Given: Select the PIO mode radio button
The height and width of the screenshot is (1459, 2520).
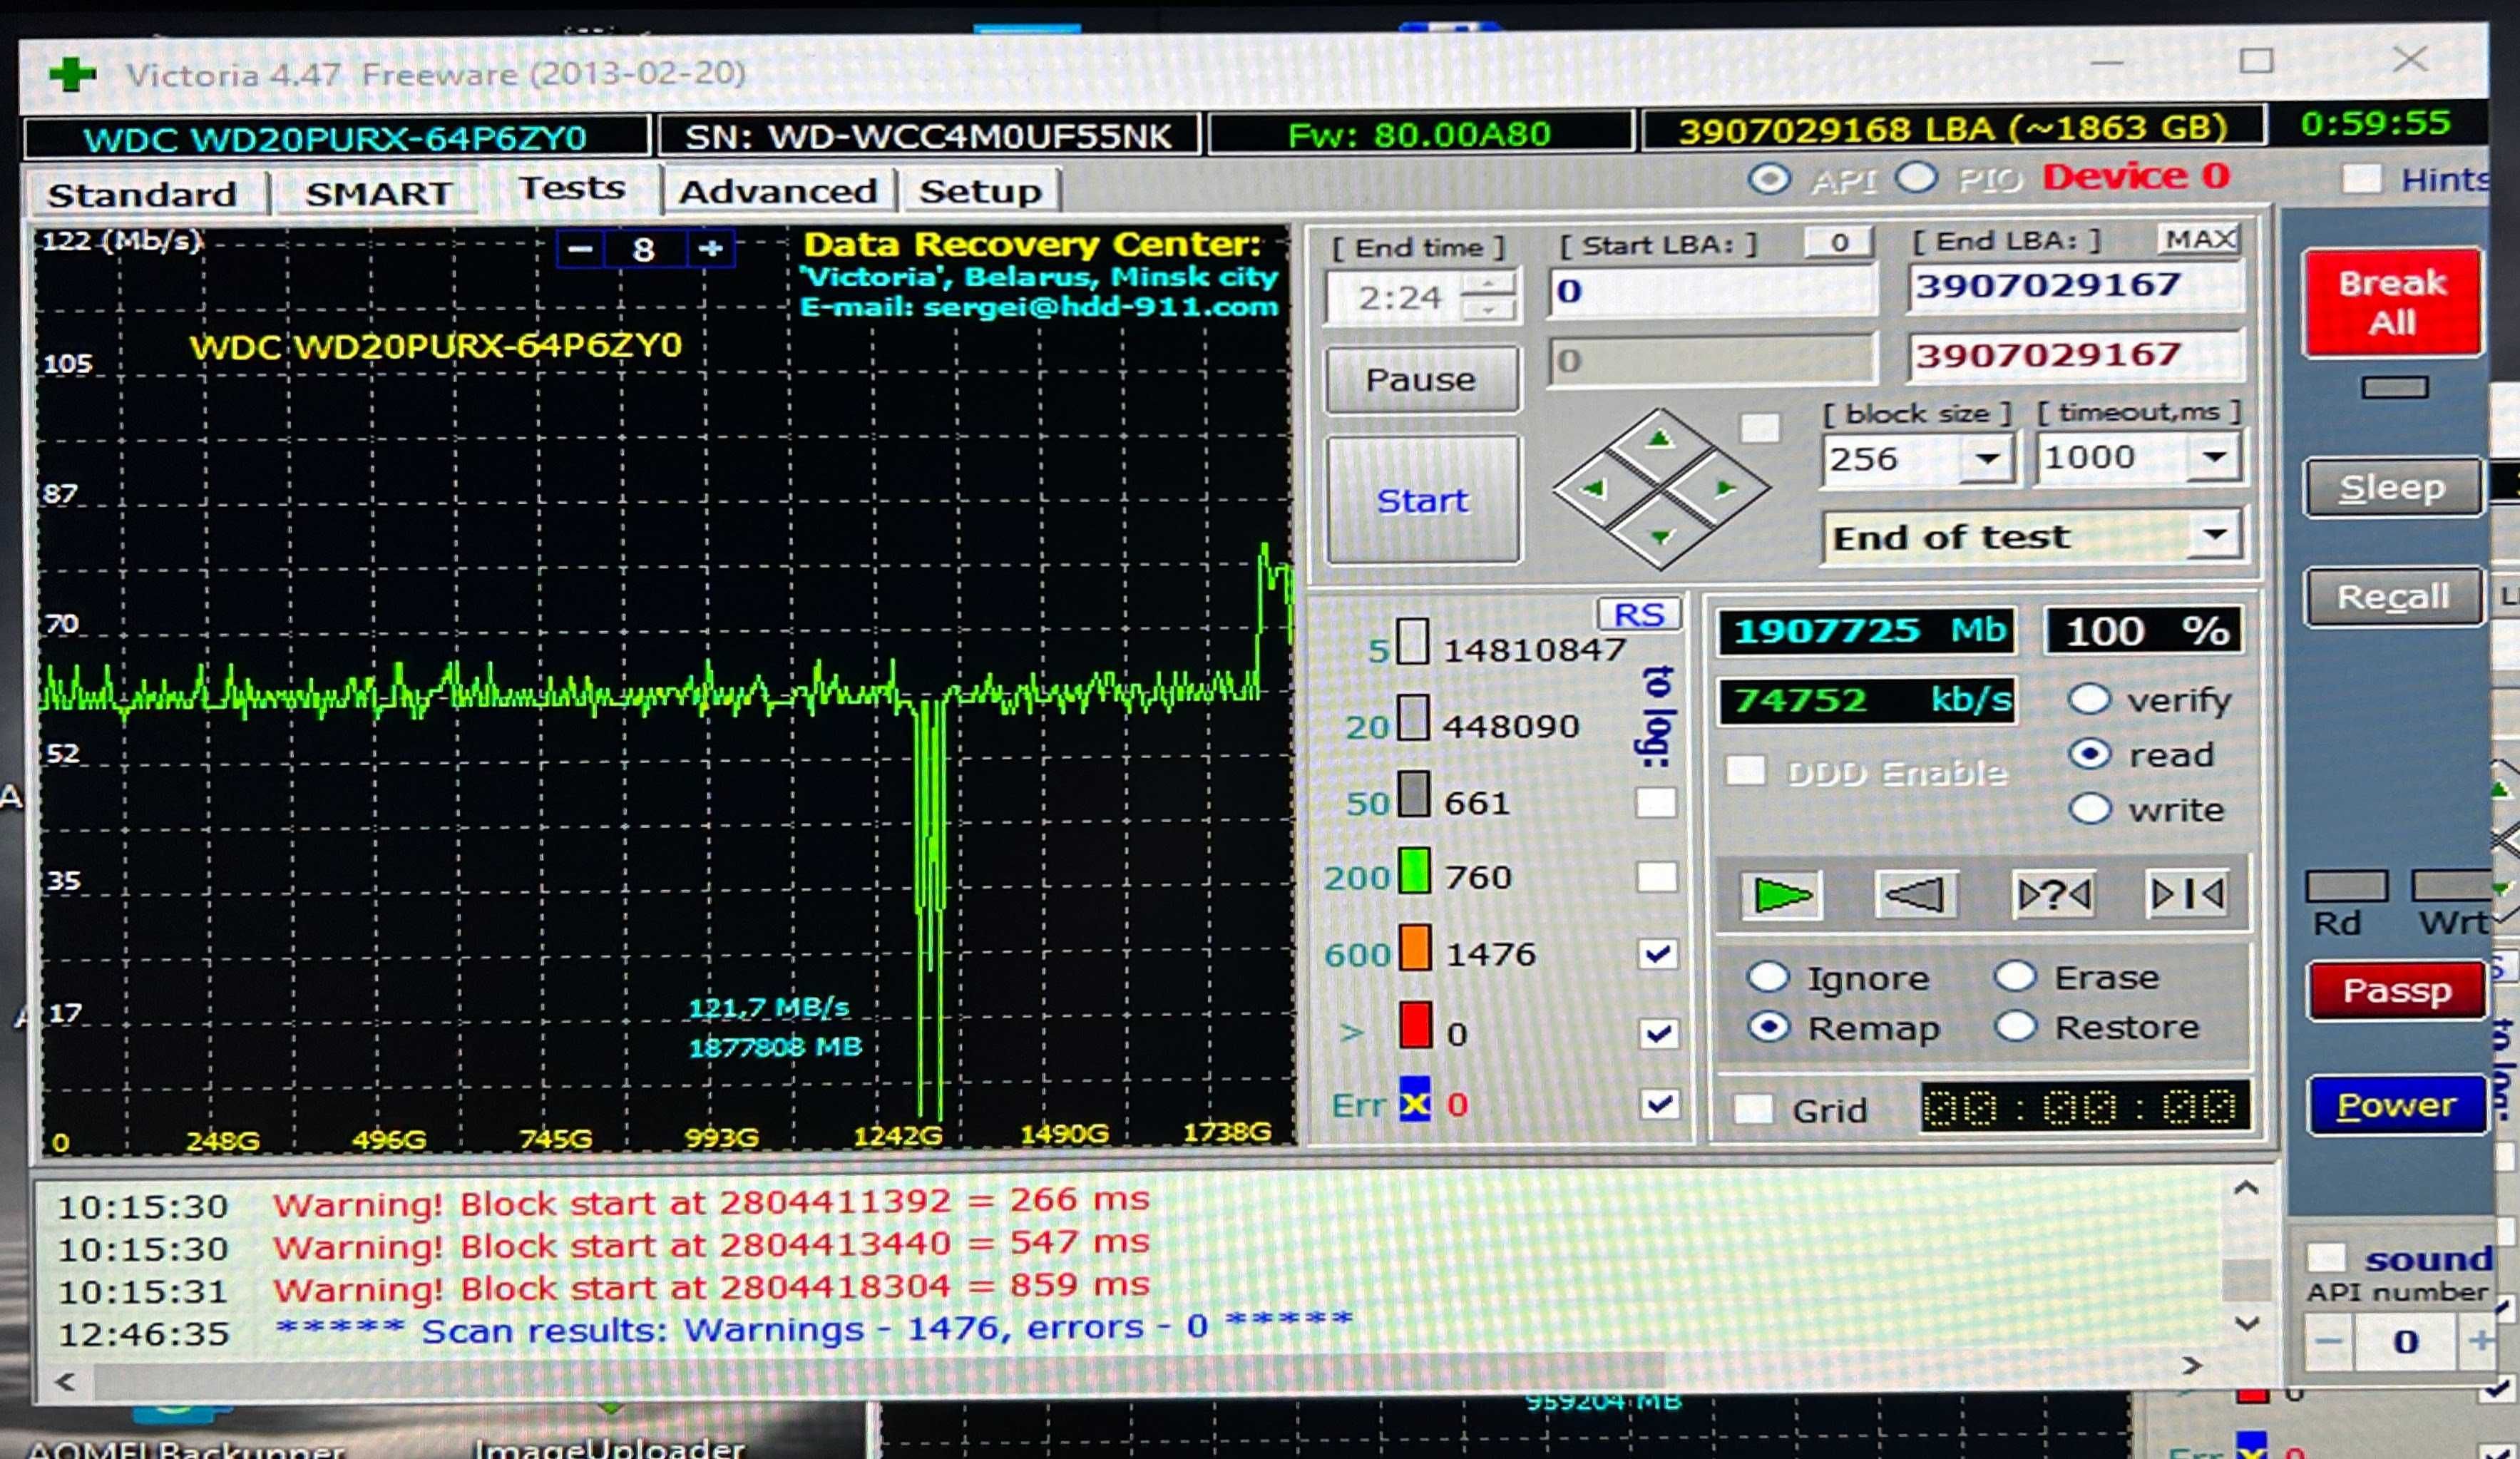Looking at the screenshot, I should (1916, 179).
